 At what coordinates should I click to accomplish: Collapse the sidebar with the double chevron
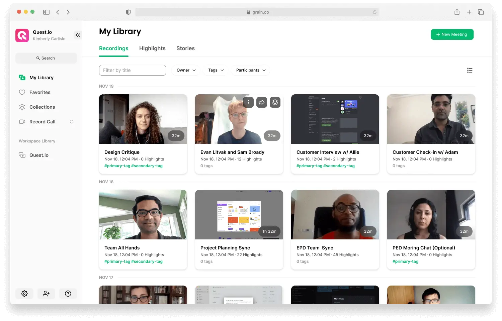click(78, 35)
